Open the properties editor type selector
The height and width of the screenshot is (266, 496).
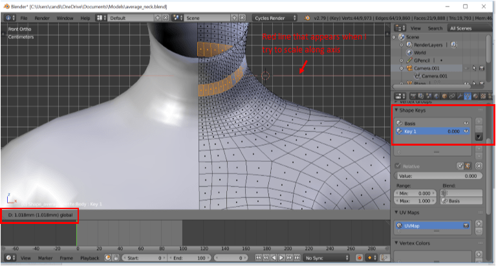pyautogui.click(x=400, y=96)
